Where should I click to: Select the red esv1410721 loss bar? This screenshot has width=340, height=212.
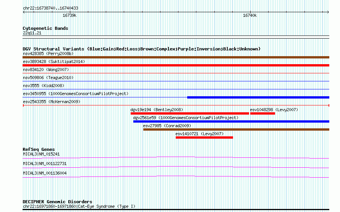(204, 138)
